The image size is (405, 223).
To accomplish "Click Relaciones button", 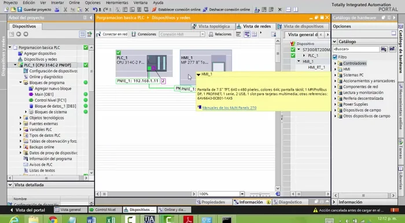I will (220, 34).
